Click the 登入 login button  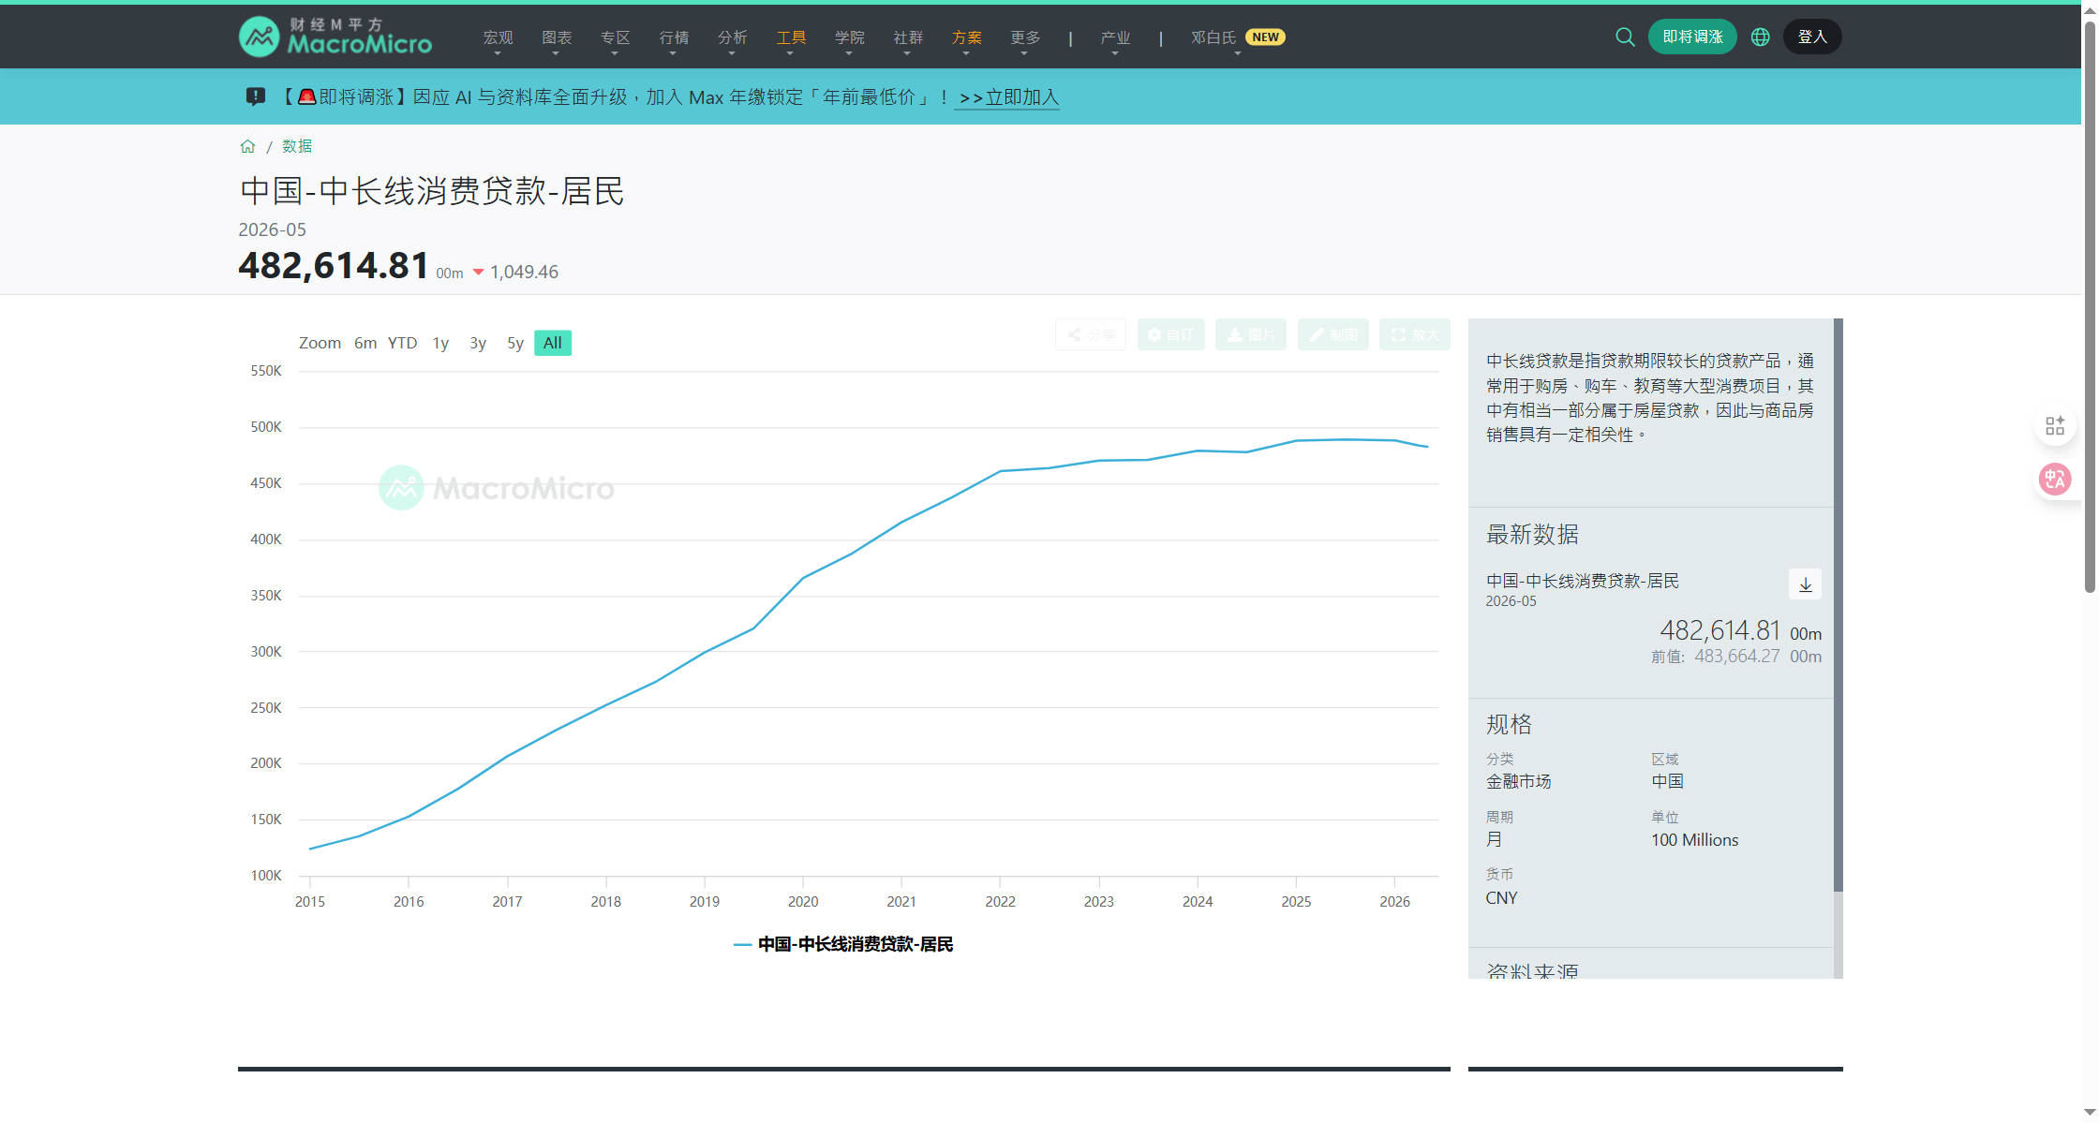coord(1812,37)
